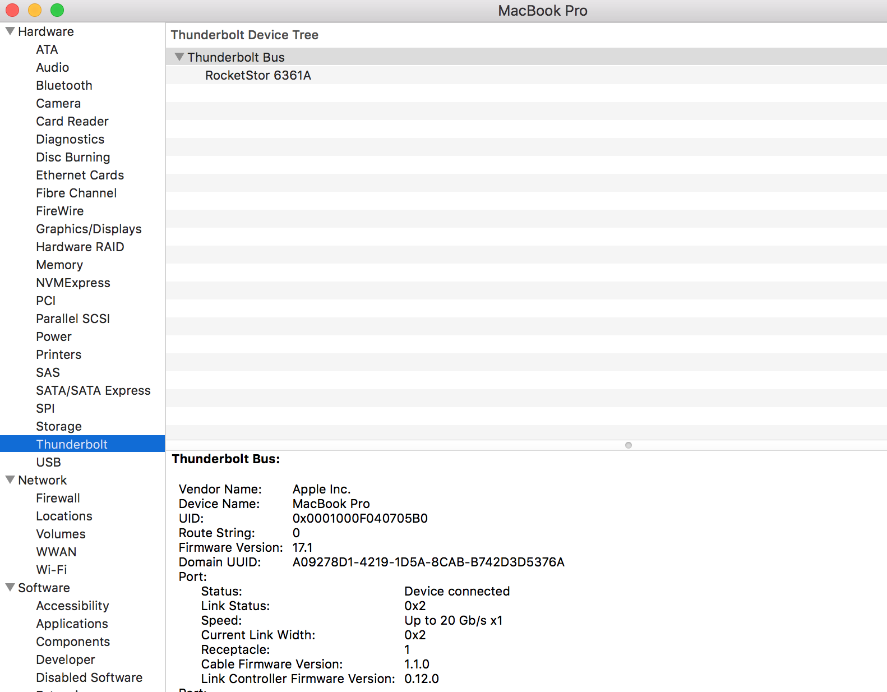This screenshot has height=692, width=887.
Task: Select RocketStor 6361A in the device tree
Action: coord(258,75)
